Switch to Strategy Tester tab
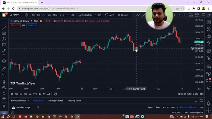Viewport: 212px width, 119px height. coord(56,100)
